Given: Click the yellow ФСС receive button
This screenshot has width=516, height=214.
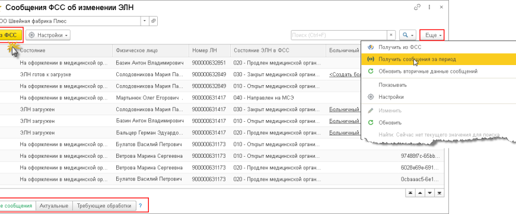Looking at the screenshot, I should click(x=11, y=35).
